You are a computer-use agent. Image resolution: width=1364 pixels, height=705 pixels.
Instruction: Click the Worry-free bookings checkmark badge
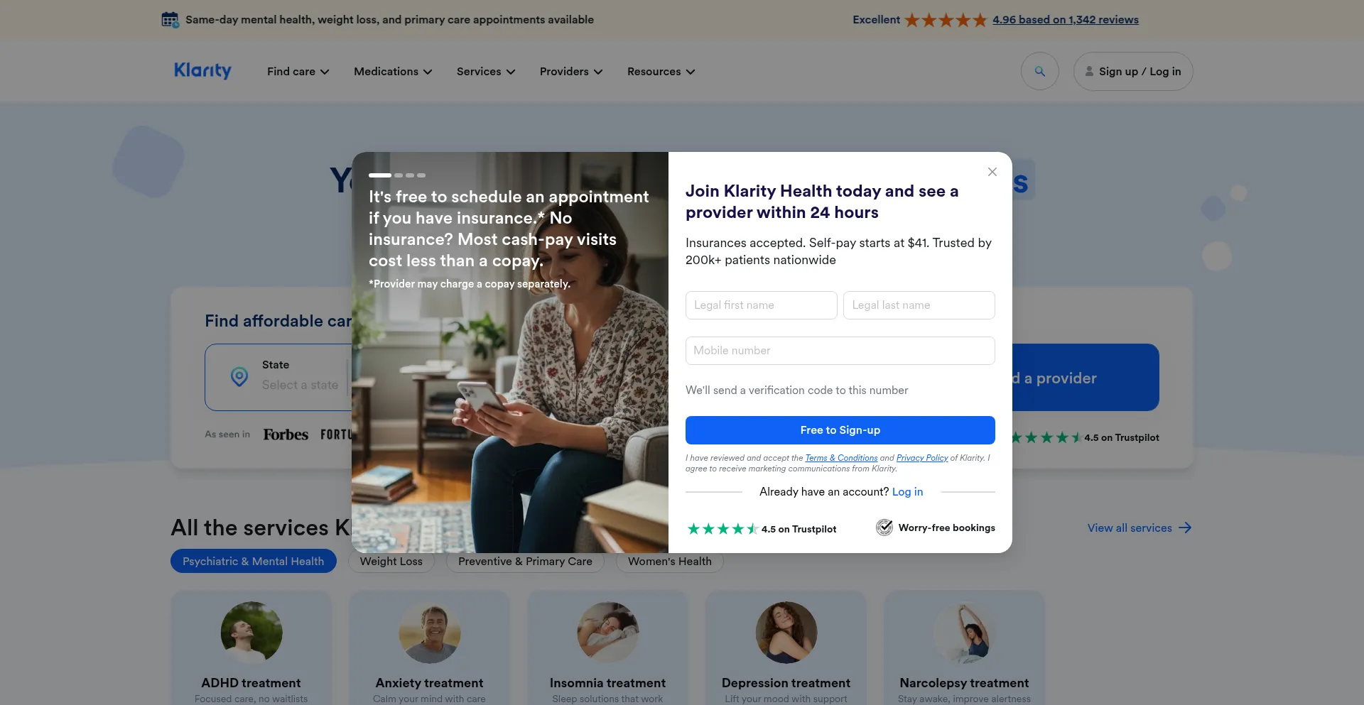(x=884, y=528)
